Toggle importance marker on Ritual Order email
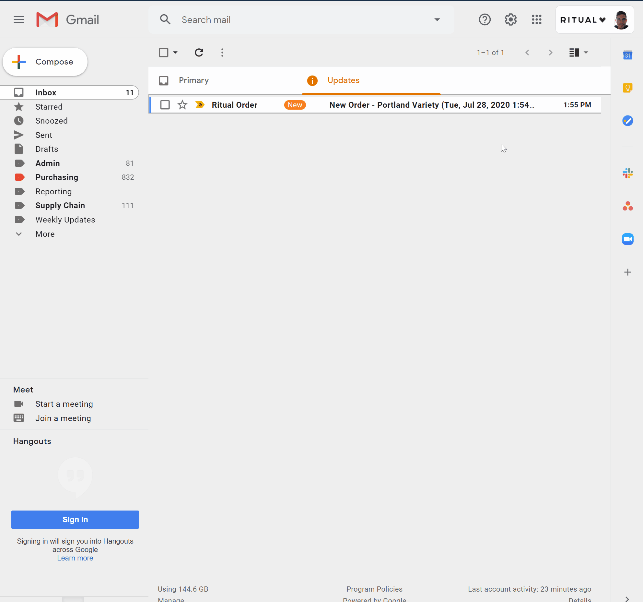Screen dimensions: 643x602 pos(200,105)
